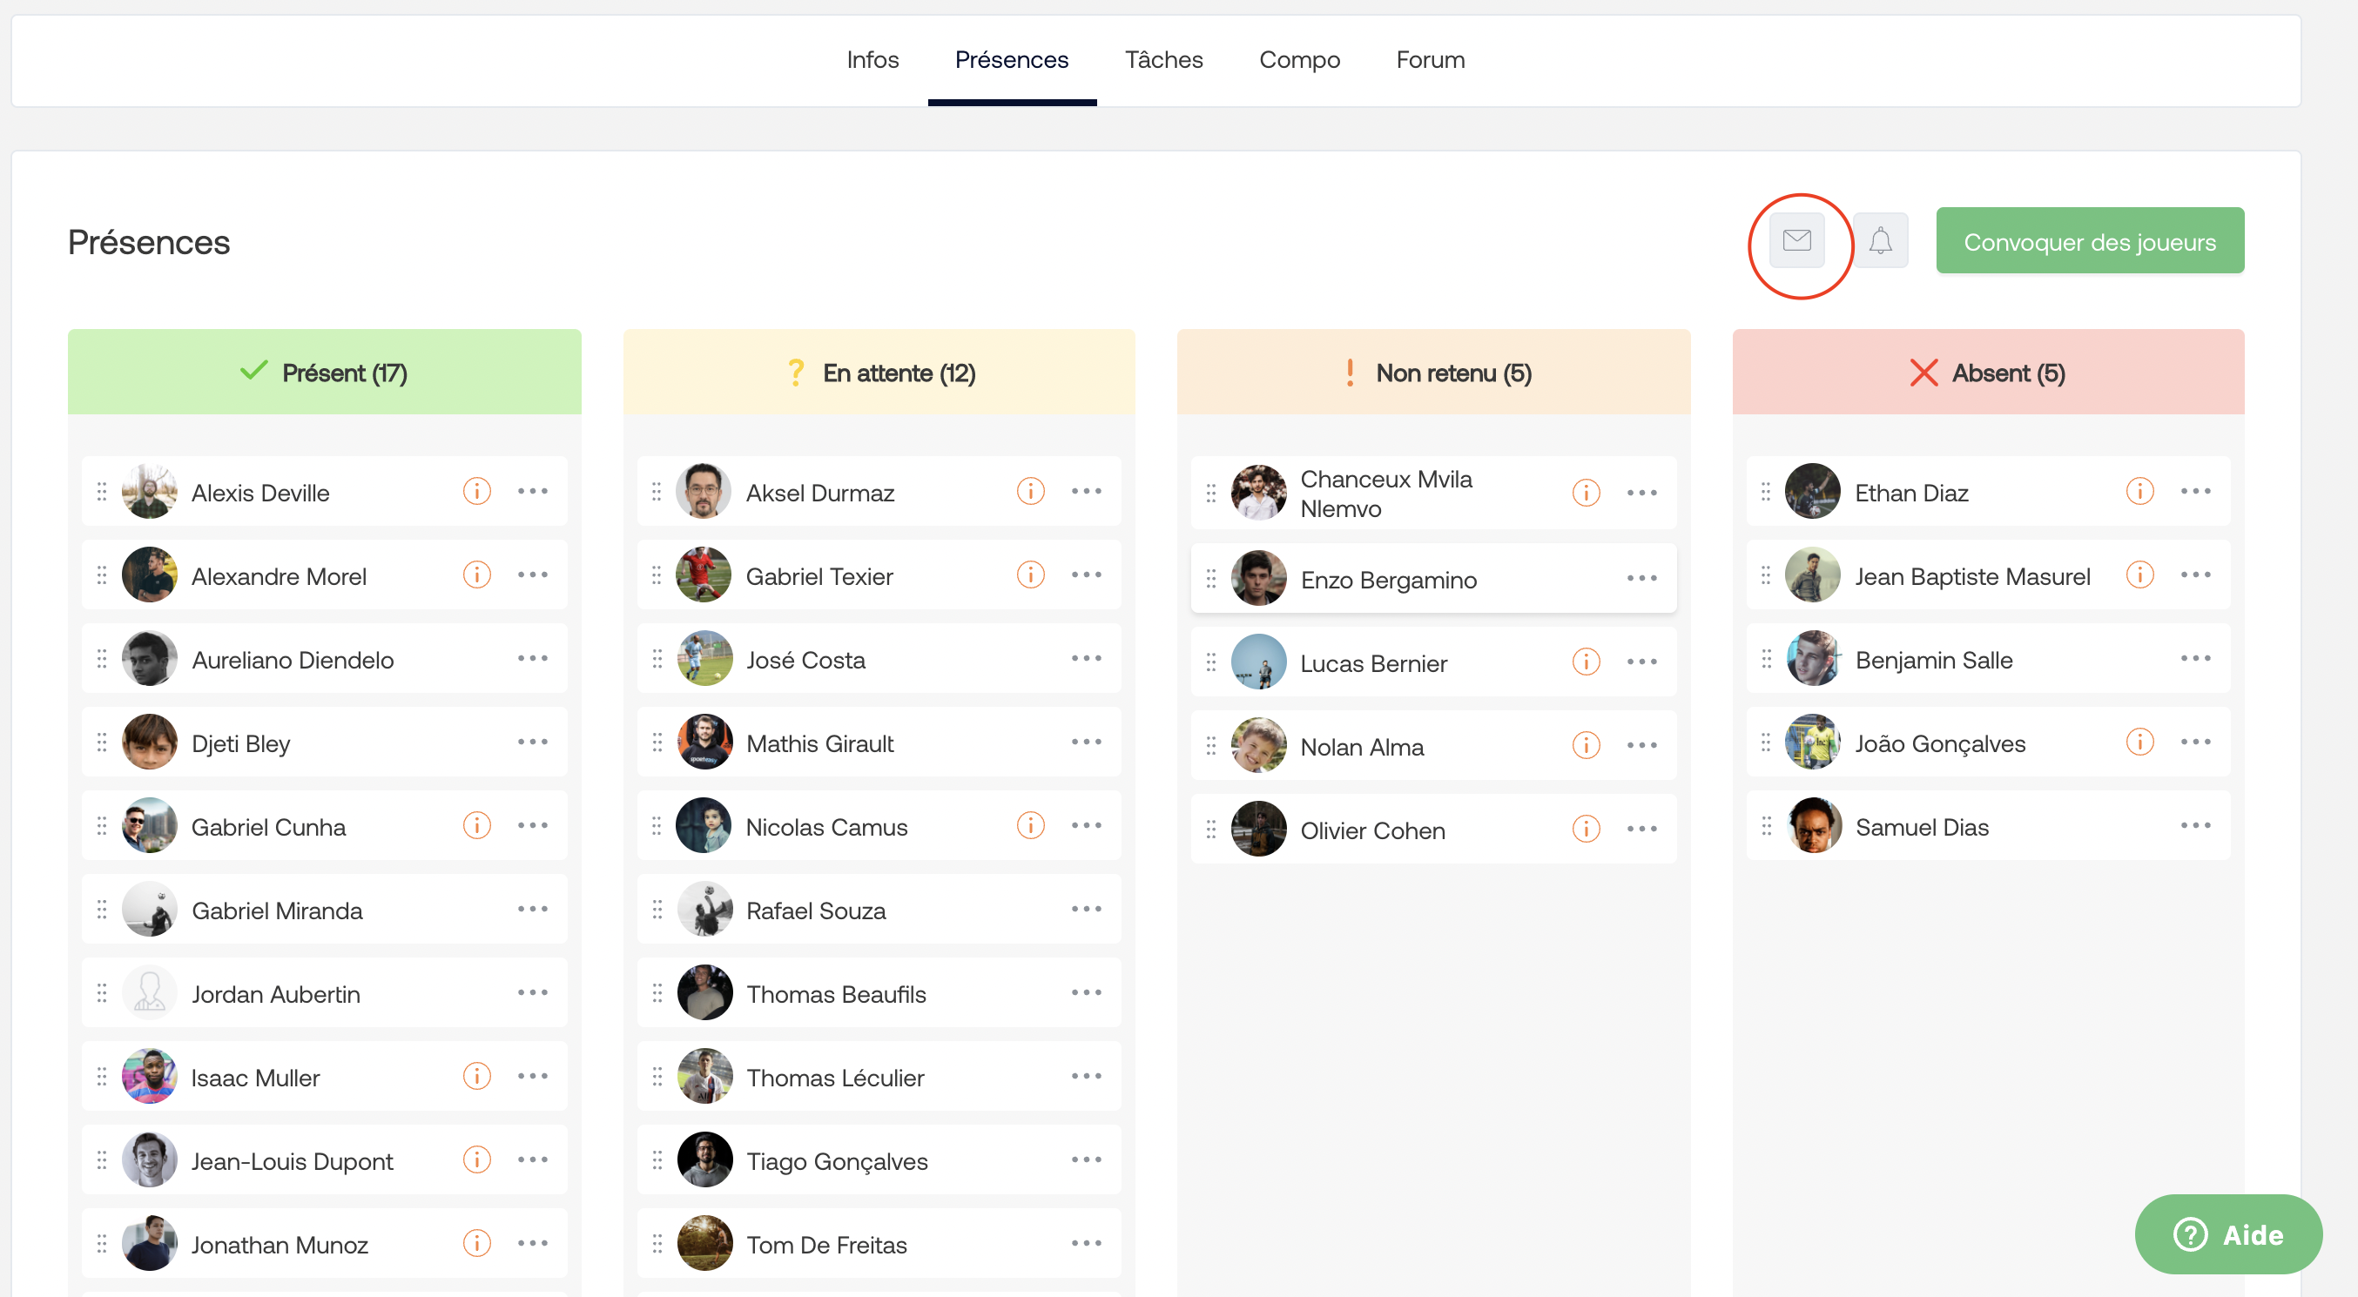Click the envelope email icon button
The image size is (2358, 1297).
pyautogui.click(x=1796, y=241)
